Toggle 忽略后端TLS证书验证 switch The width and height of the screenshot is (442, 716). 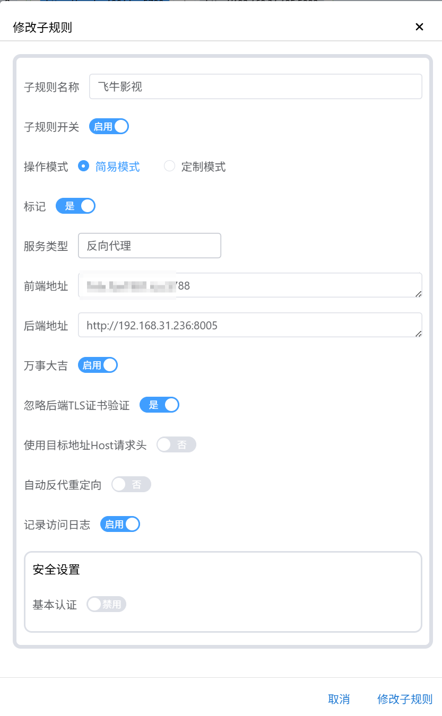(x=159, y=405)
